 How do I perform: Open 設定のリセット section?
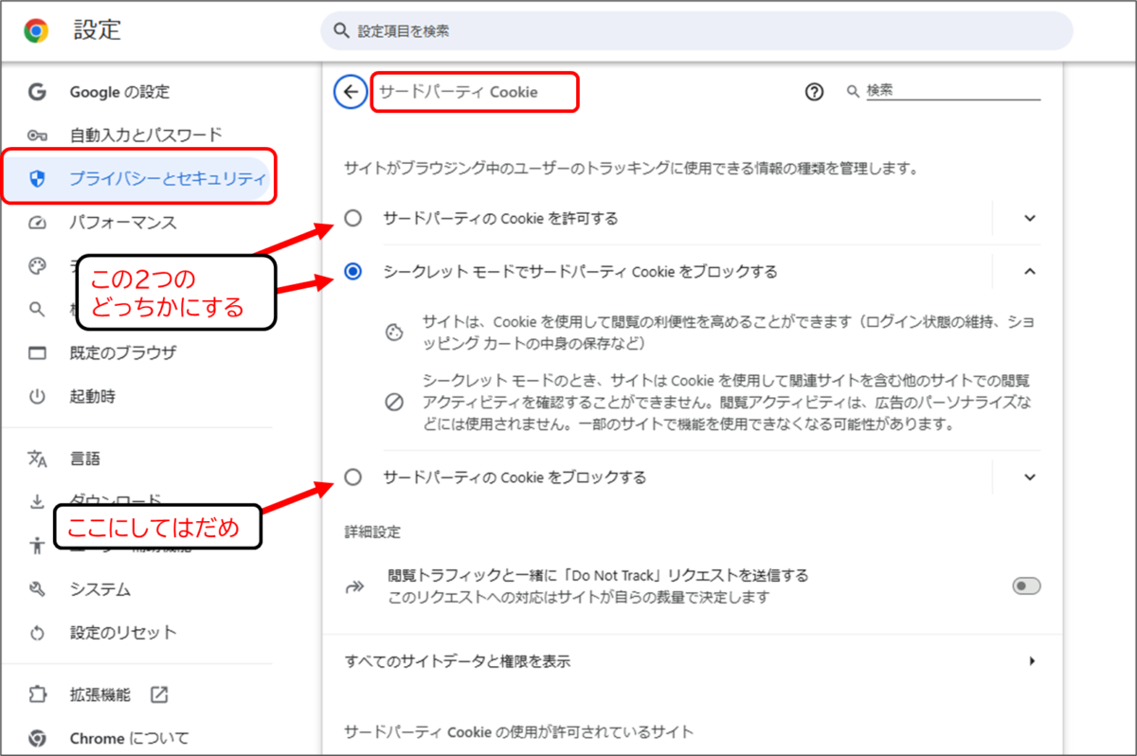click(123, 633)
